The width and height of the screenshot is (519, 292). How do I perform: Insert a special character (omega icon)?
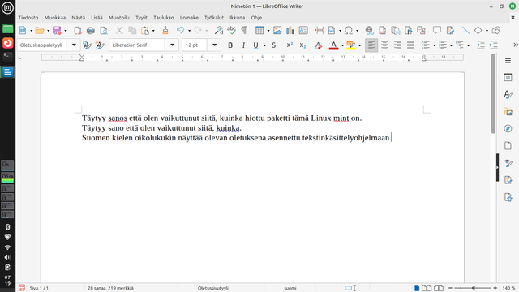(349, 31)
